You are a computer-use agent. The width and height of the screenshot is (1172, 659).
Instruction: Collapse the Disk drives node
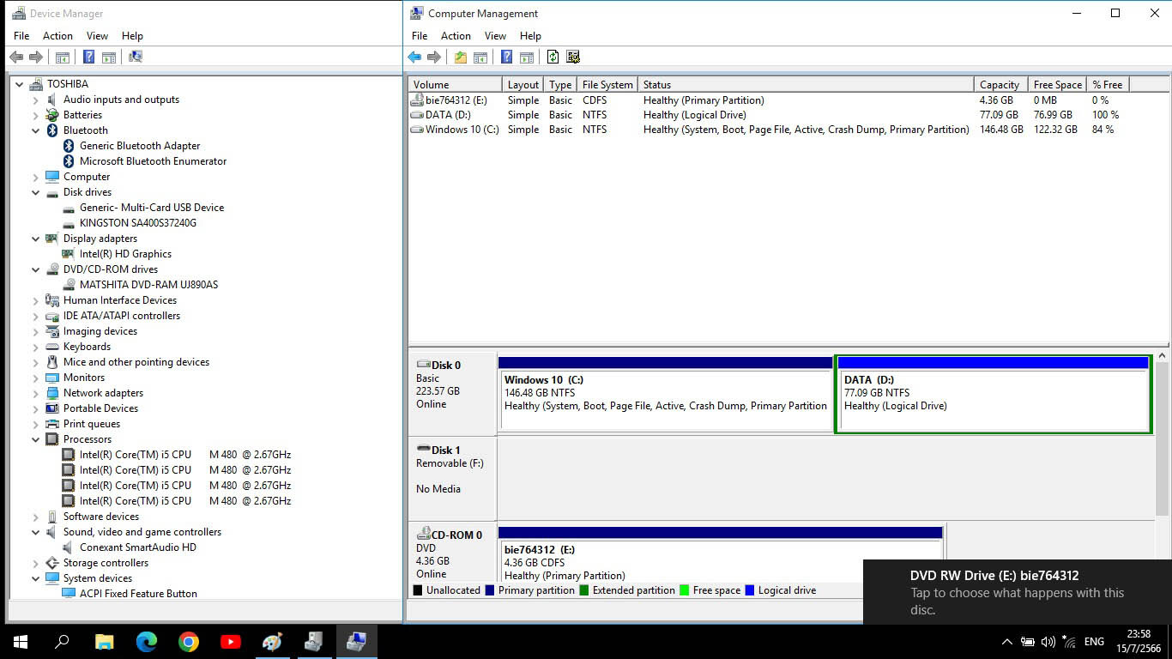(36, 192)
